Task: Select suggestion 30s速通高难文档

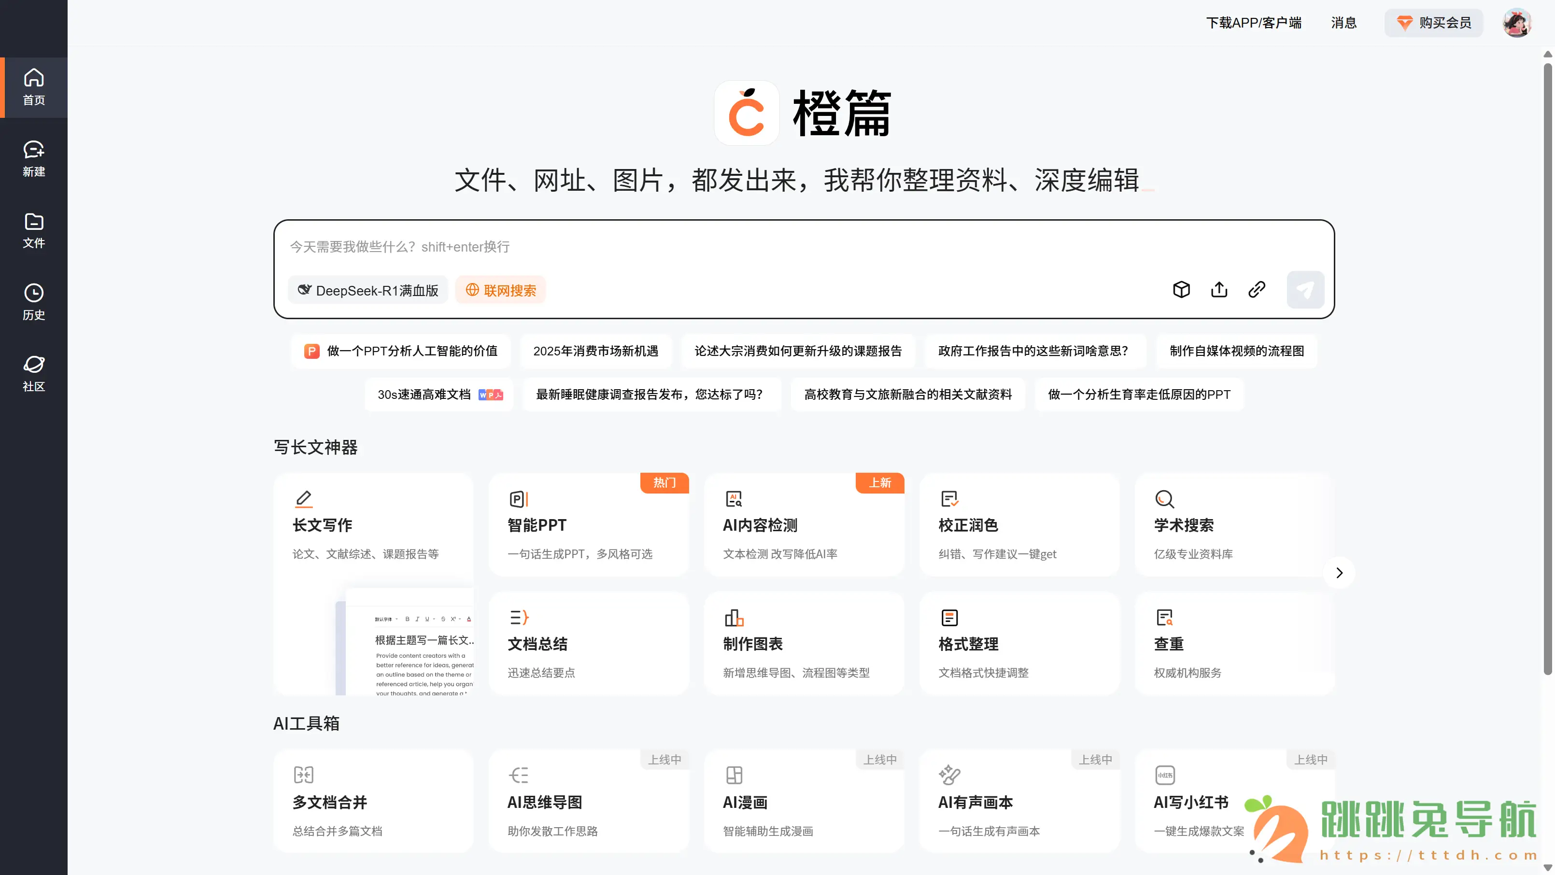Action: point(439,395)
